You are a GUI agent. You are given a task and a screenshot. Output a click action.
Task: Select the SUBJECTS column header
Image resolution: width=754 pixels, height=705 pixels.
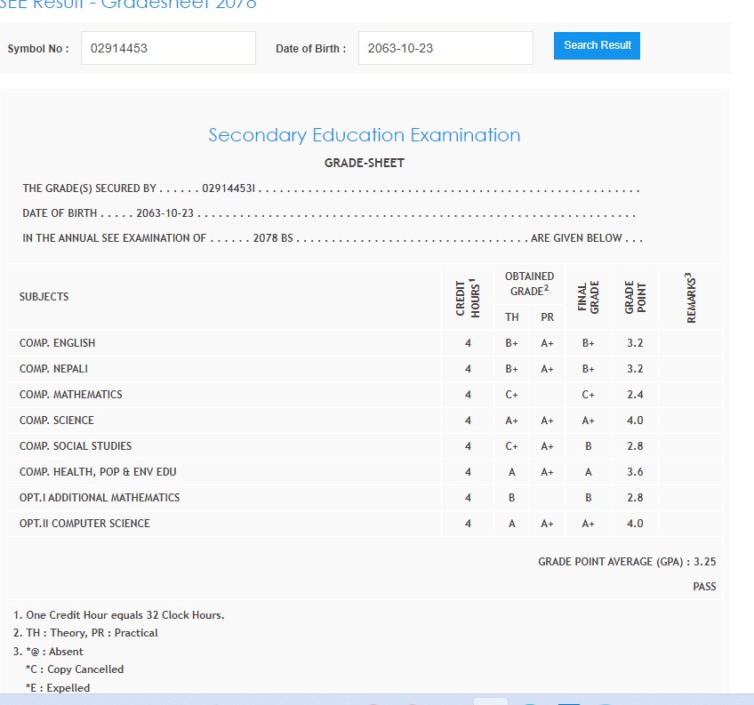[x=44, y=297]
